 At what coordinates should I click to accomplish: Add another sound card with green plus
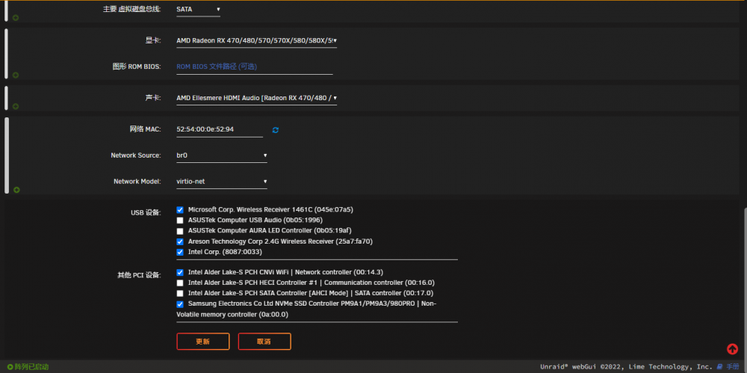click(x=16, y=106)
